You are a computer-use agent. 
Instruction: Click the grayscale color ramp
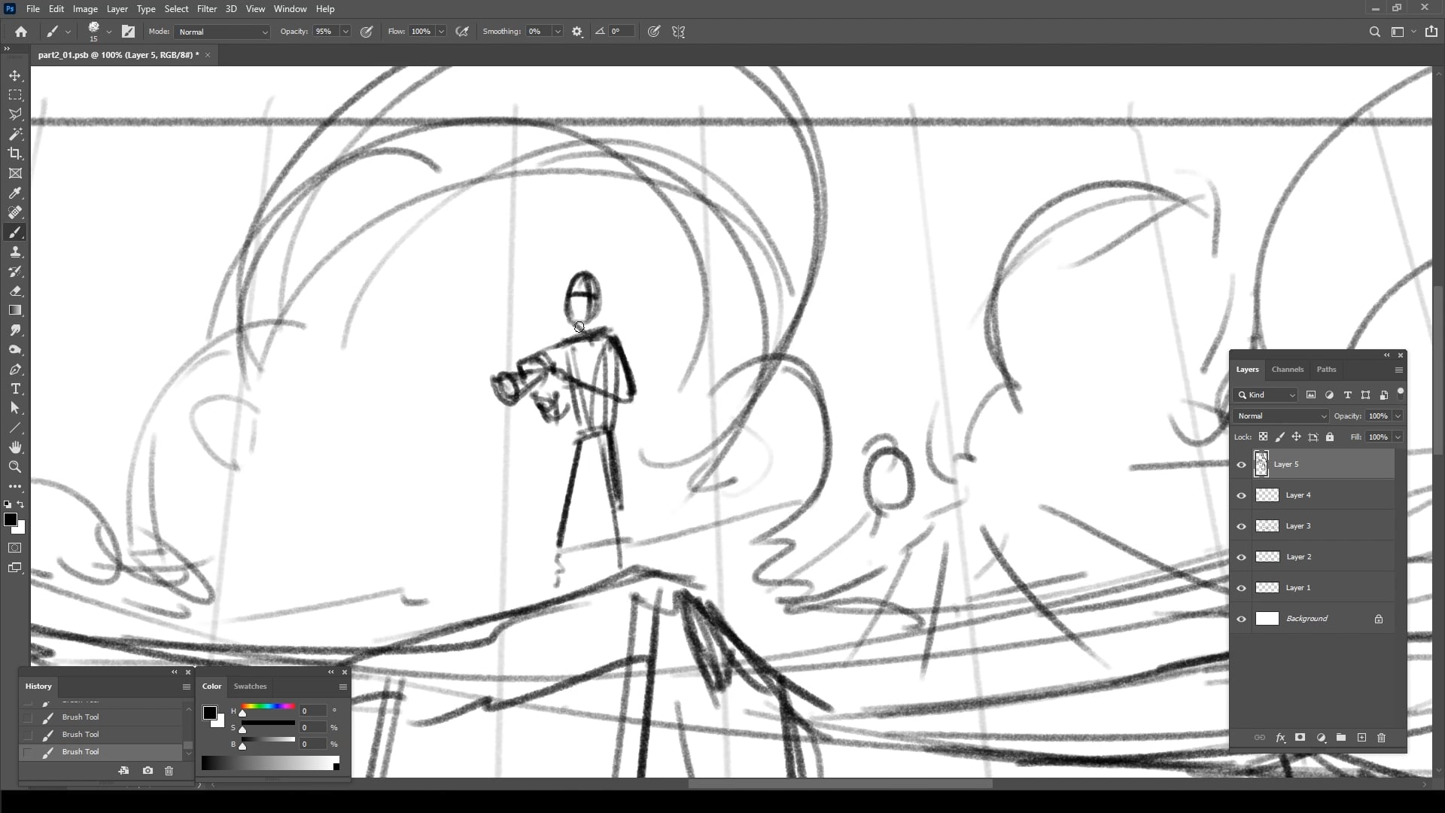tap(270, 764)
